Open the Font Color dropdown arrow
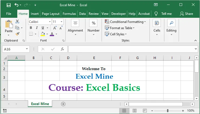The height and width of the screenshot is (114, 200). (56, 34)
